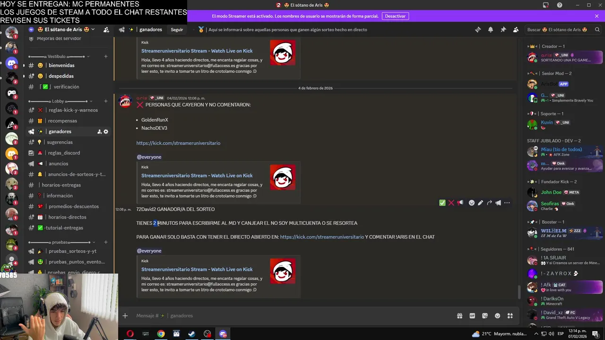This screenshot has height=340, width=605.
Task: Click the plus attachment button
Action: 125,315
